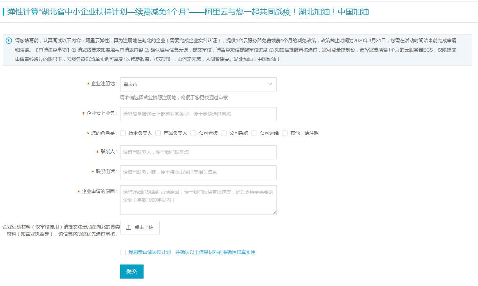Viewport: 478px width, 286px height.
Task: Check the 公司采购 role checkbox
Action: [x=224, y=133]
